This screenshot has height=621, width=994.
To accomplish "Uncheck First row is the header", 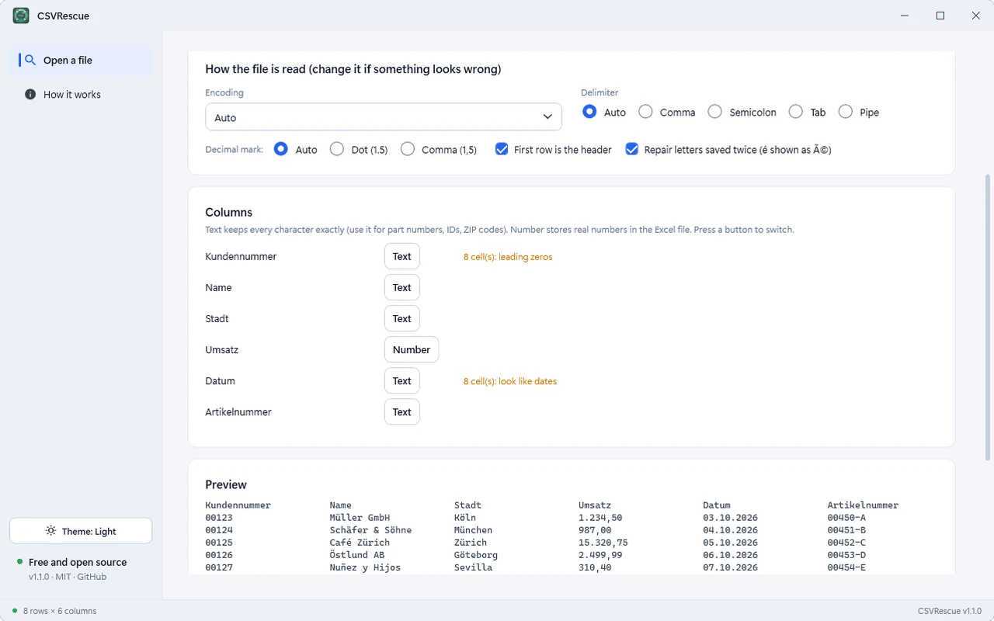I will pos(502,149).
